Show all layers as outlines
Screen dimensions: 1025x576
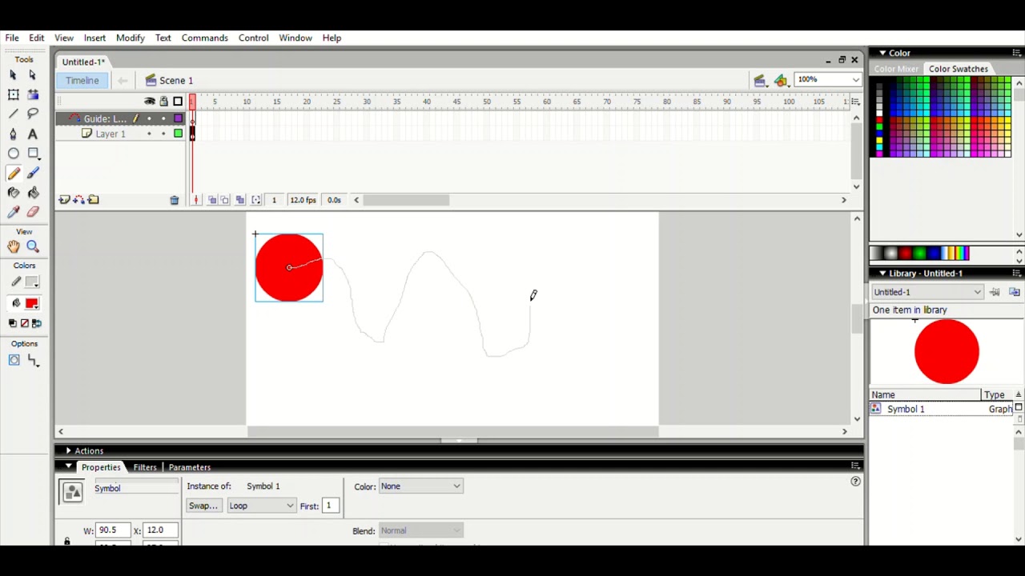pyautogui.click(x=178, y=102)
